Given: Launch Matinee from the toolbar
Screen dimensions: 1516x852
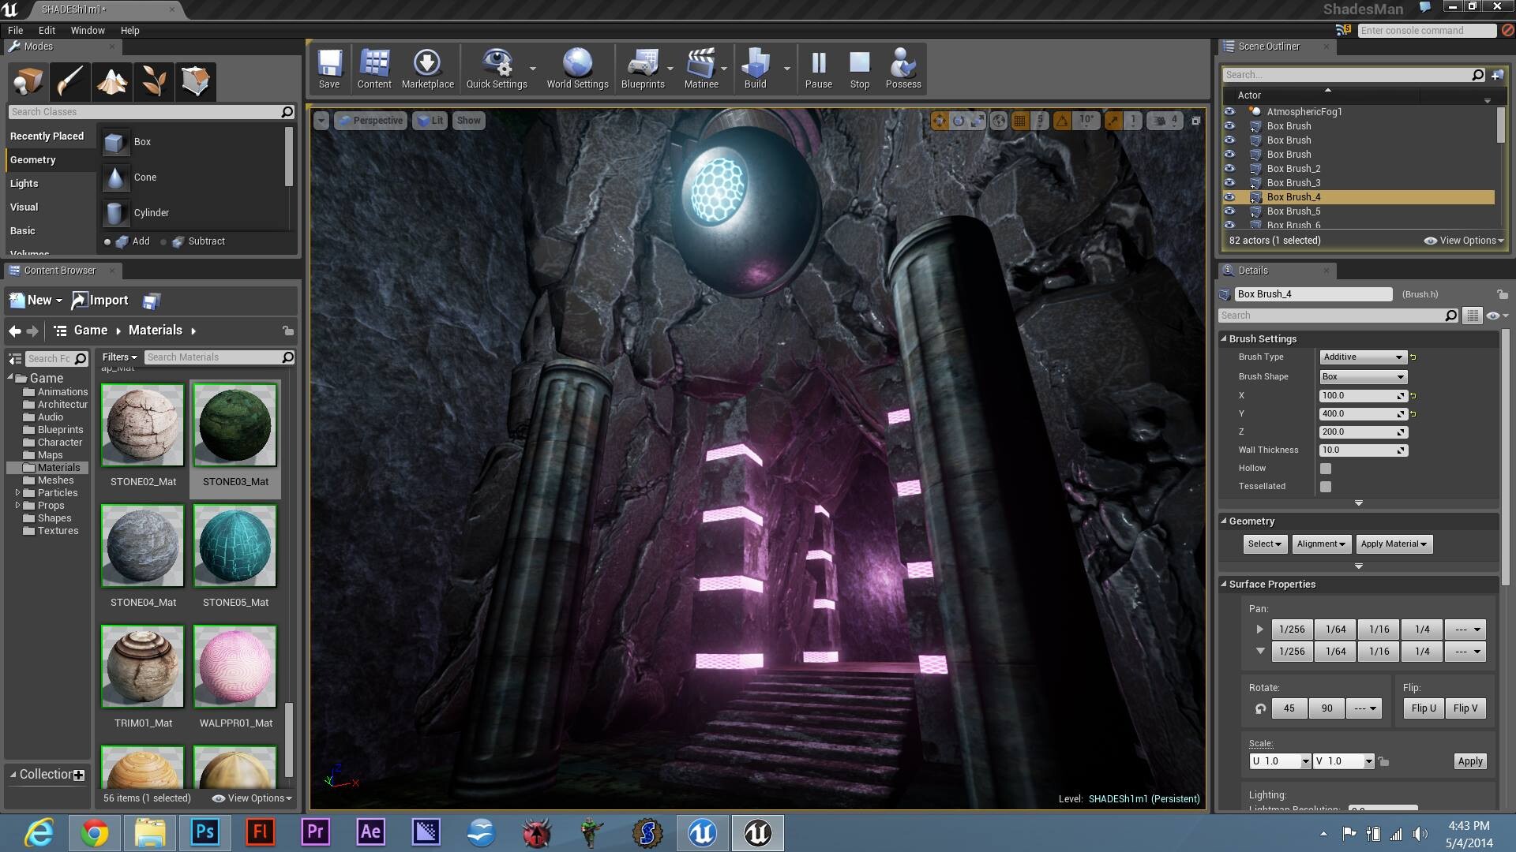Looking at the screenshot, I should click(701, 67).
